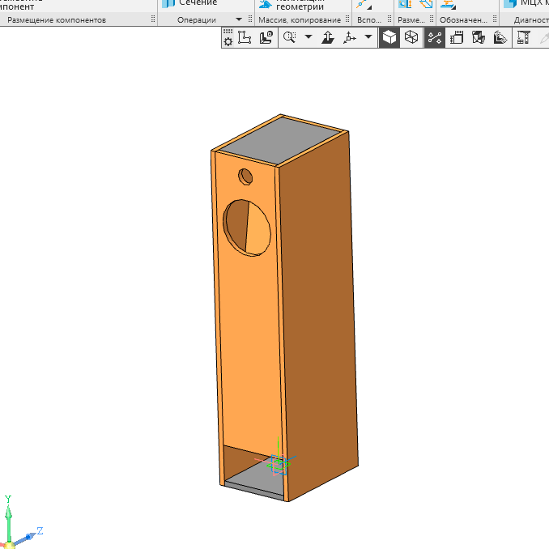
Task: Click the specification table icon
Action: point(524,37)
